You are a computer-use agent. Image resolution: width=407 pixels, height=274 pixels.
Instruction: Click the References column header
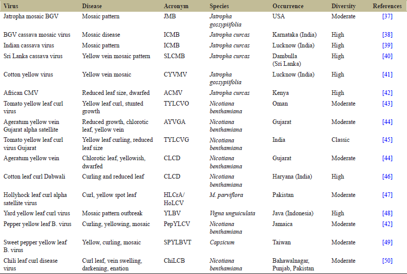click(387, 6)
